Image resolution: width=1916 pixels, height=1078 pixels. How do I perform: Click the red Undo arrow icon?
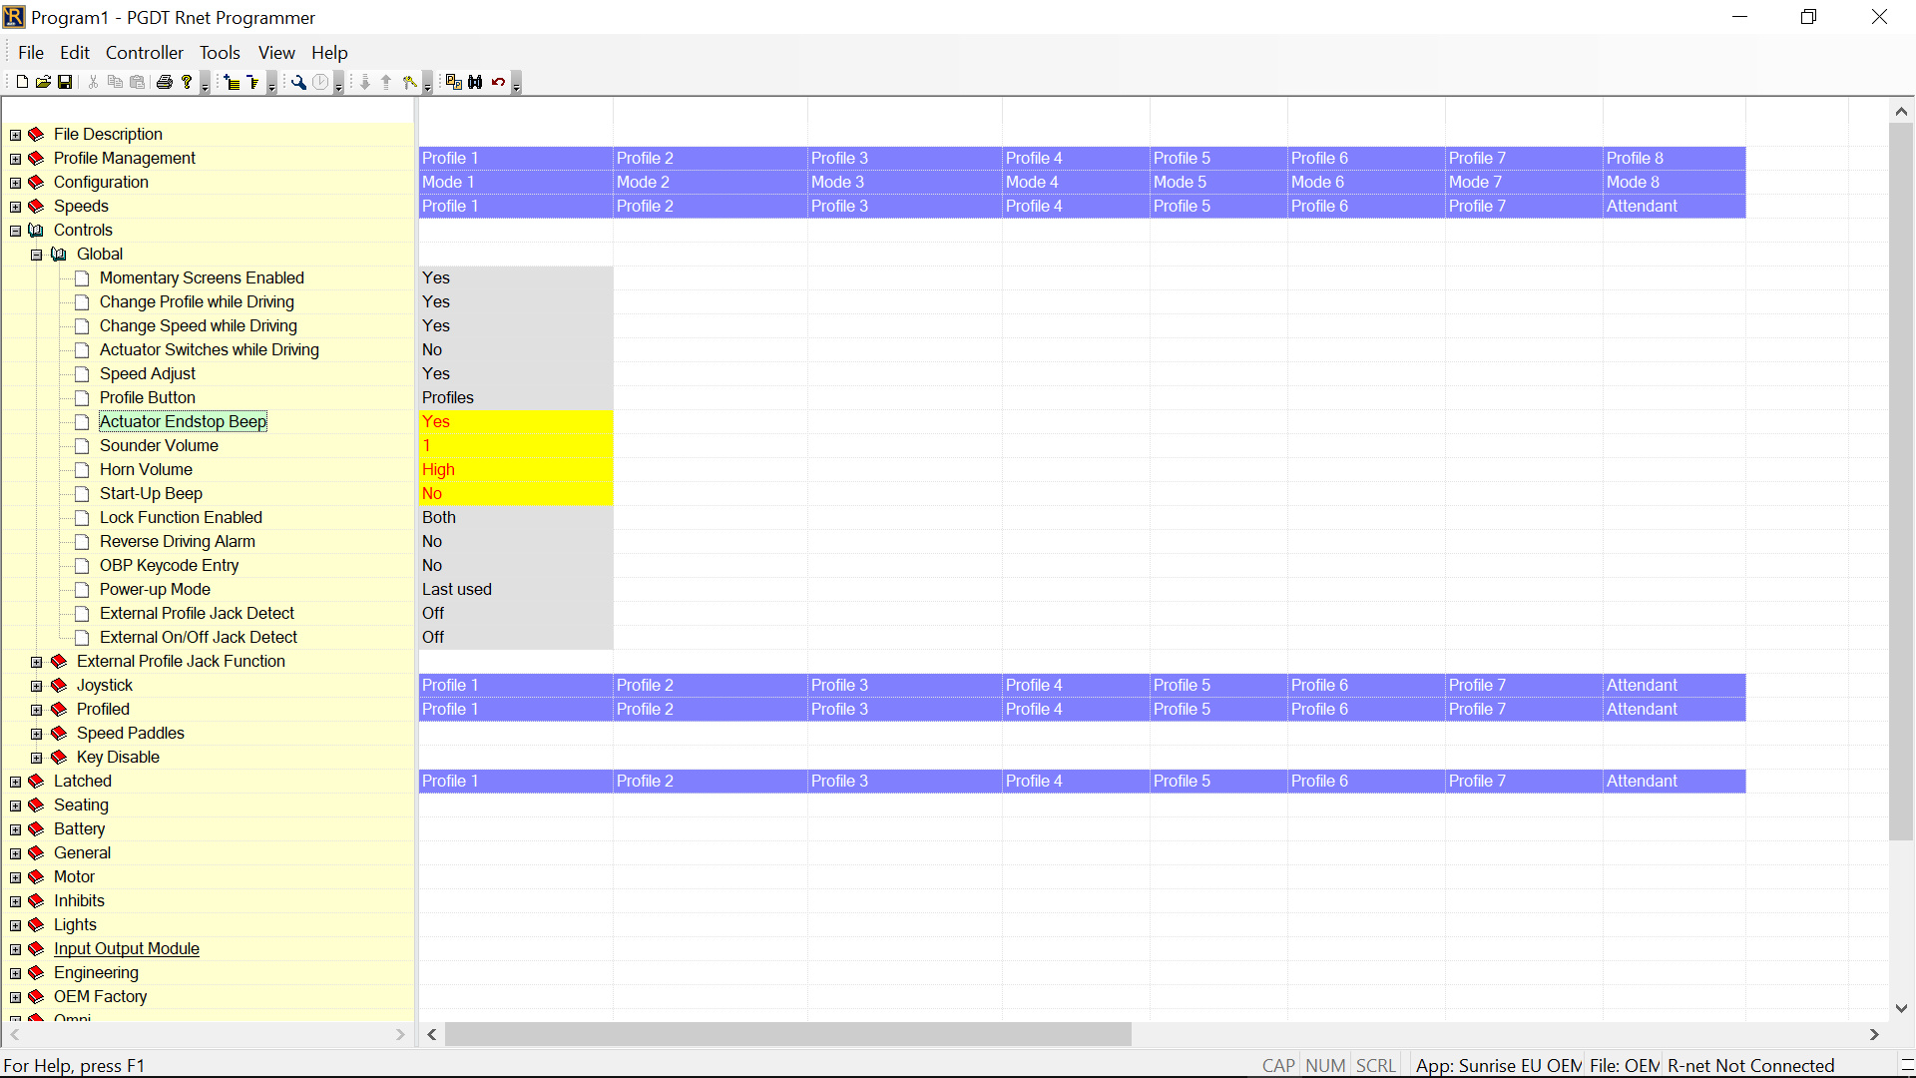498,82
